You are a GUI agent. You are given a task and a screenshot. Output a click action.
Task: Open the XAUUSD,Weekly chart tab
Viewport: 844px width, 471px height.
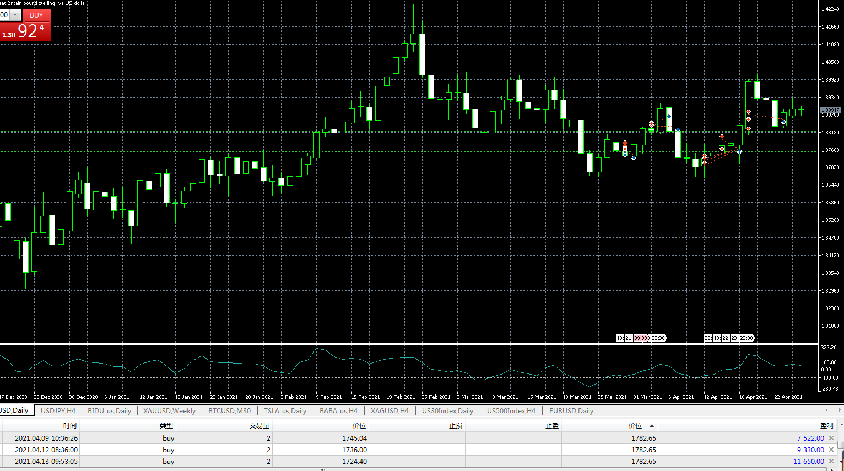pos(169,410)
